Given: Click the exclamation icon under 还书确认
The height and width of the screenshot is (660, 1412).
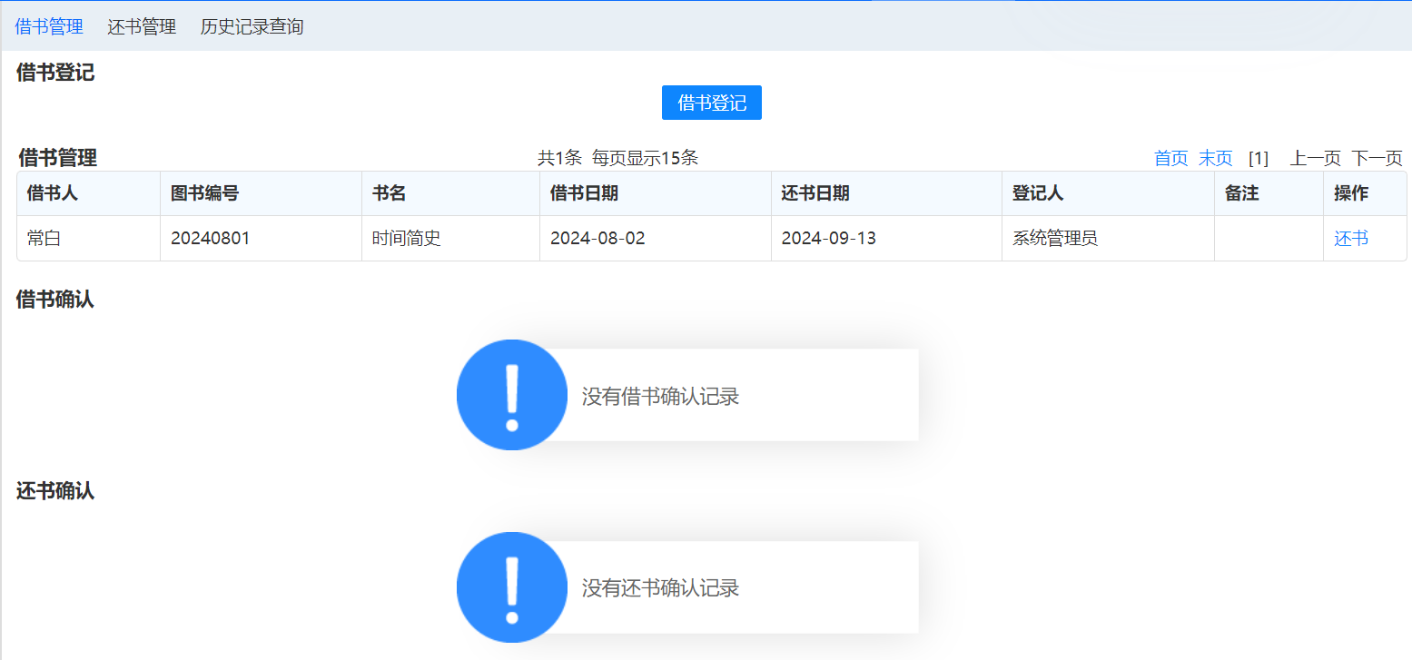Looking at the screenshot, I should pyautogui.click(x=512, y=587).
